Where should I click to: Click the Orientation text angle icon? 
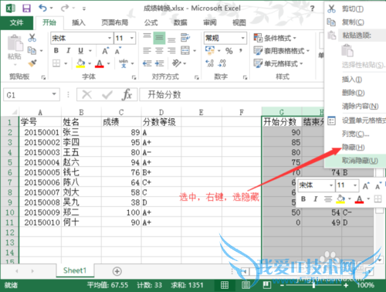177,63
